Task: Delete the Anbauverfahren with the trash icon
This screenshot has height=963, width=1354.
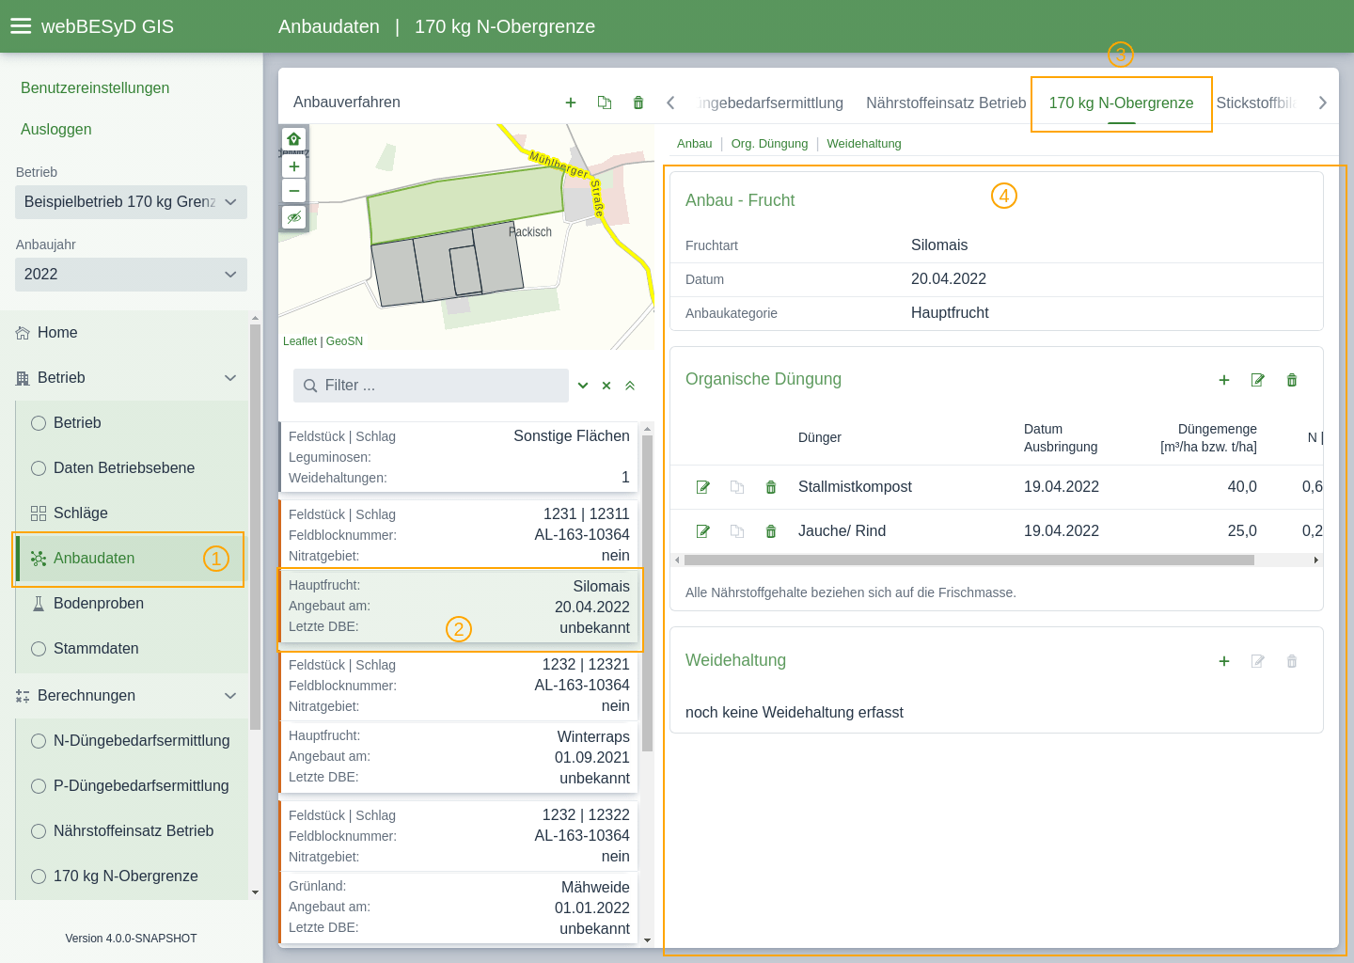Action: coord(638,103)
